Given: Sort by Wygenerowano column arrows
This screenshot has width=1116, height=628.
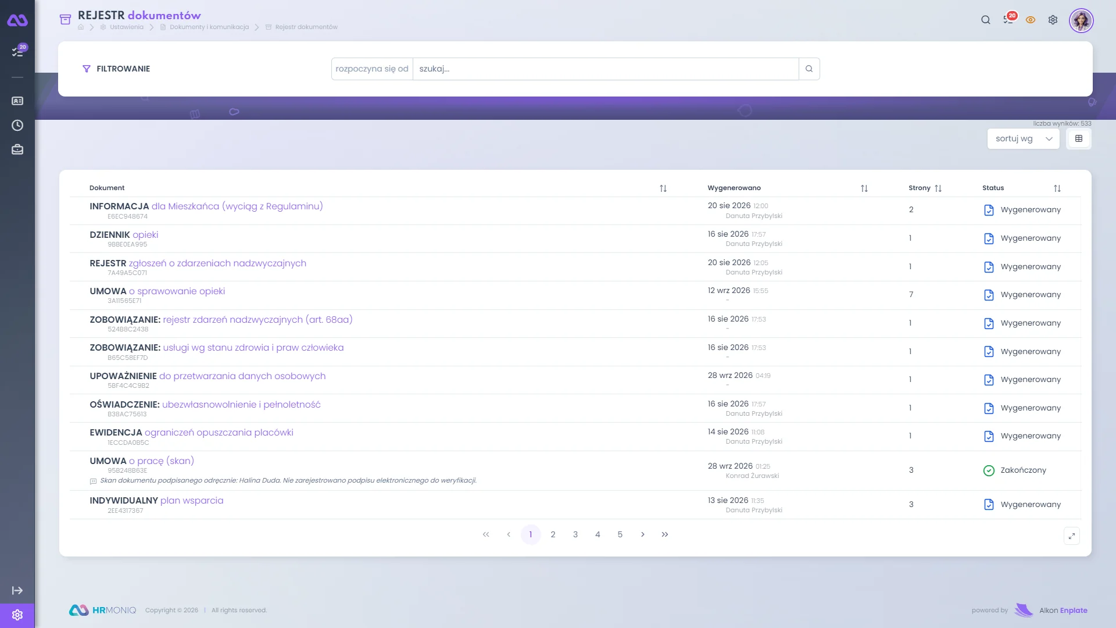Looking at the screenshot, I should tap(864, 188).
